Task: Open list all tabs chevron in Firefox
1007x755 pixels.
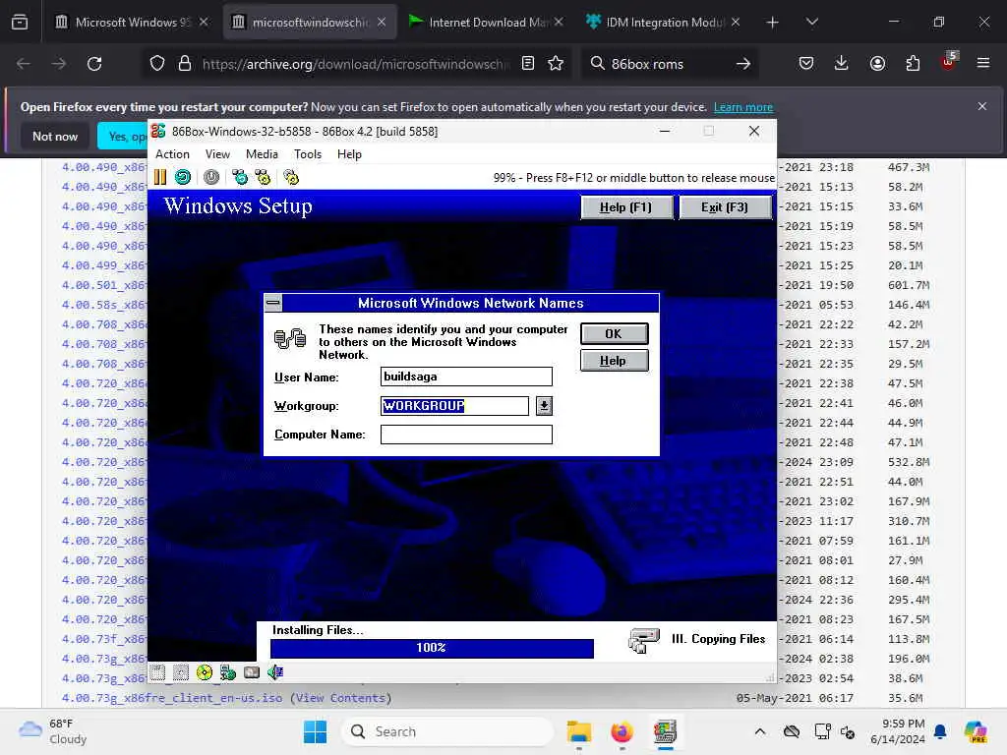Action: (811, 22)
